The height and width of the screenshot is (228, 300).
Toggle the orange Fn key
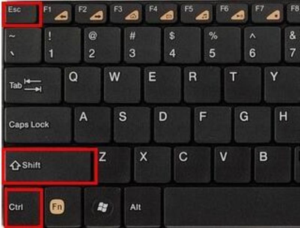[x=63, y=207]
